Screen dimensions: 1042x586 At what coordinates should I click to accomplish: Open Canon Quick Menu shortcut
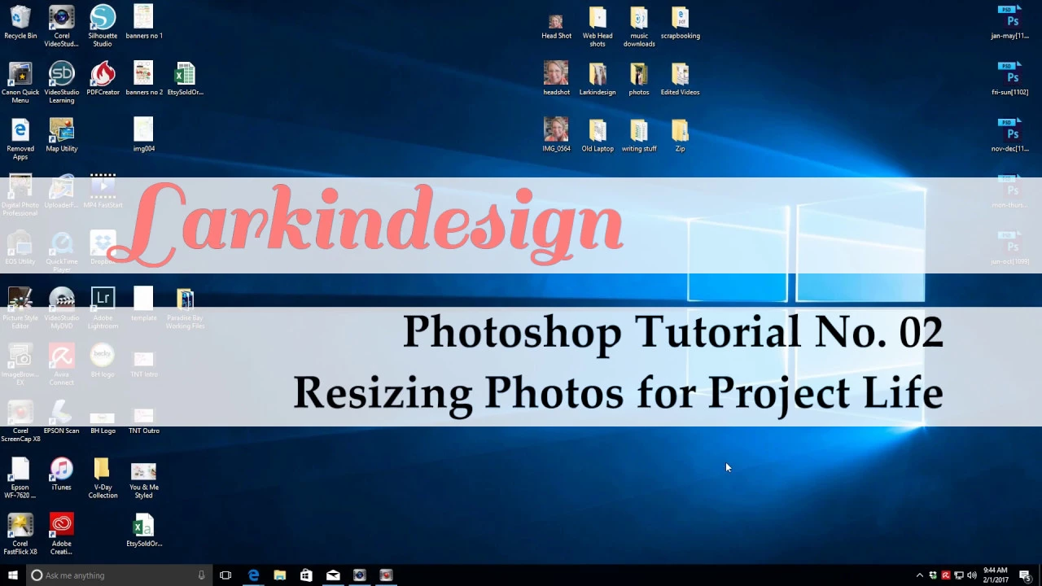tap(20, 82)
